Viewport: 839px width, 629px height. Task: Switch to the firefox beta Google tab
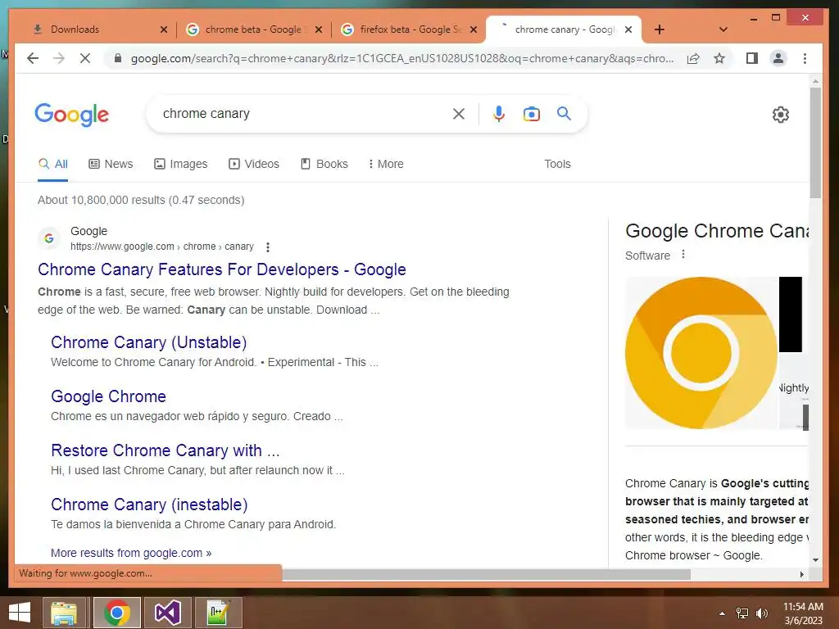tap(408, 29)
